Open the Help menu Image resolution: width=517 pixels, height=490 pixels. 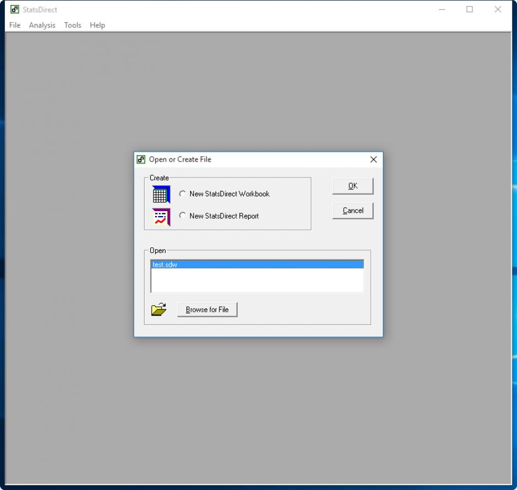97,25
